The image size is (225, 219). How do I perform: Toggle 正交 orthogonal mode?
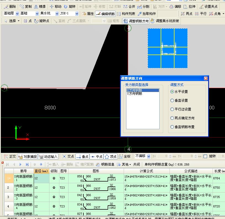10,156
